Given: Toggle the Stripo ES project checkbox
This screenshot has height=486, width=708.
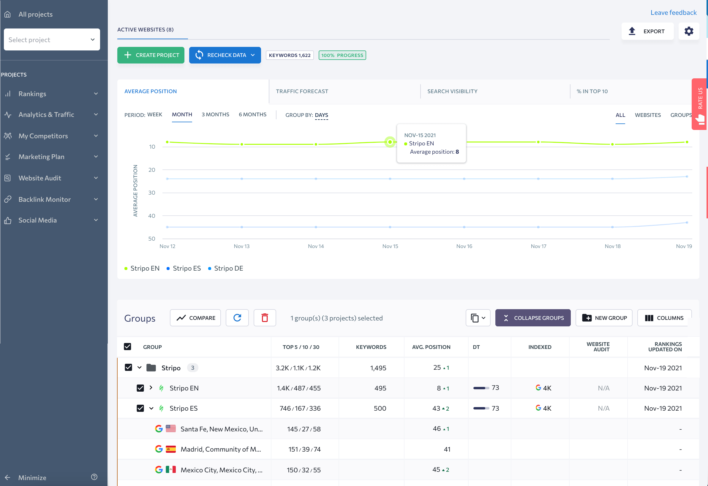Looking at the screenshot, I should [x=140, y=408].
